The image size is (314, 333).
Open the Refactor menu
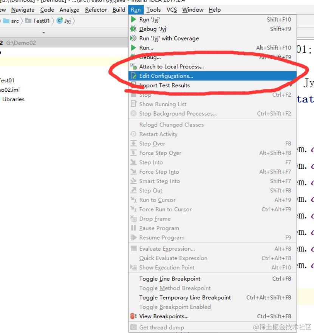(96, 10)
